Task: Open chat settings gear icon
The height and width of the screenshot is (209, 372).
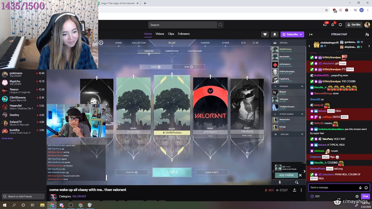Action: (x=357, y=197)
